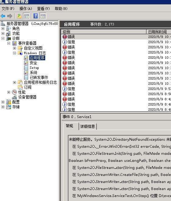This screenshot has height=201, width=171.
Task: Click the 设备管理器 icon
Action: pyautogui.click(x=14, y=97)
